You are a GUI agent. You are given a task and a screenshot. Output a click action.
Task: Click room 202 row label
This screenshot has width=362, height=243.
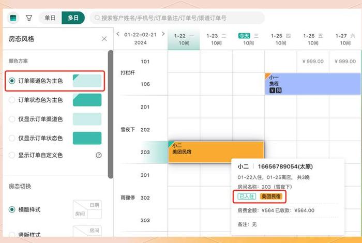point(145,130)
